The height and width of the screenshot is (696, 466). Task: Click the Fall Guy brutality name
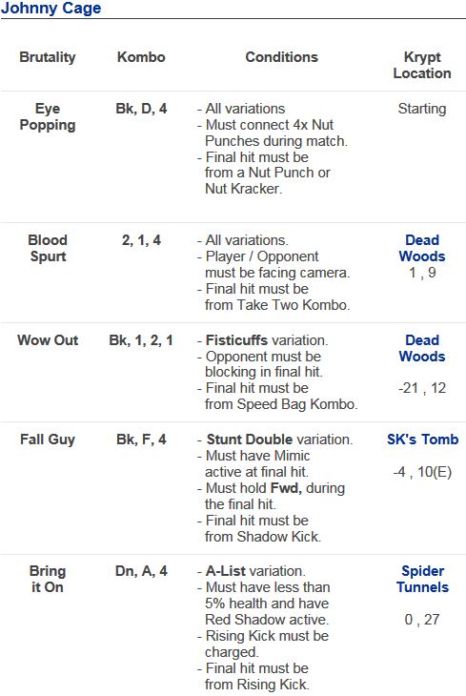[48, 440]
